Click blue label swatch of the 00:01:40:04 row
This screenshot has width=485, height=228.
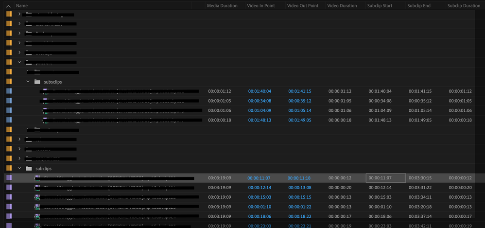tap(9, 91)
